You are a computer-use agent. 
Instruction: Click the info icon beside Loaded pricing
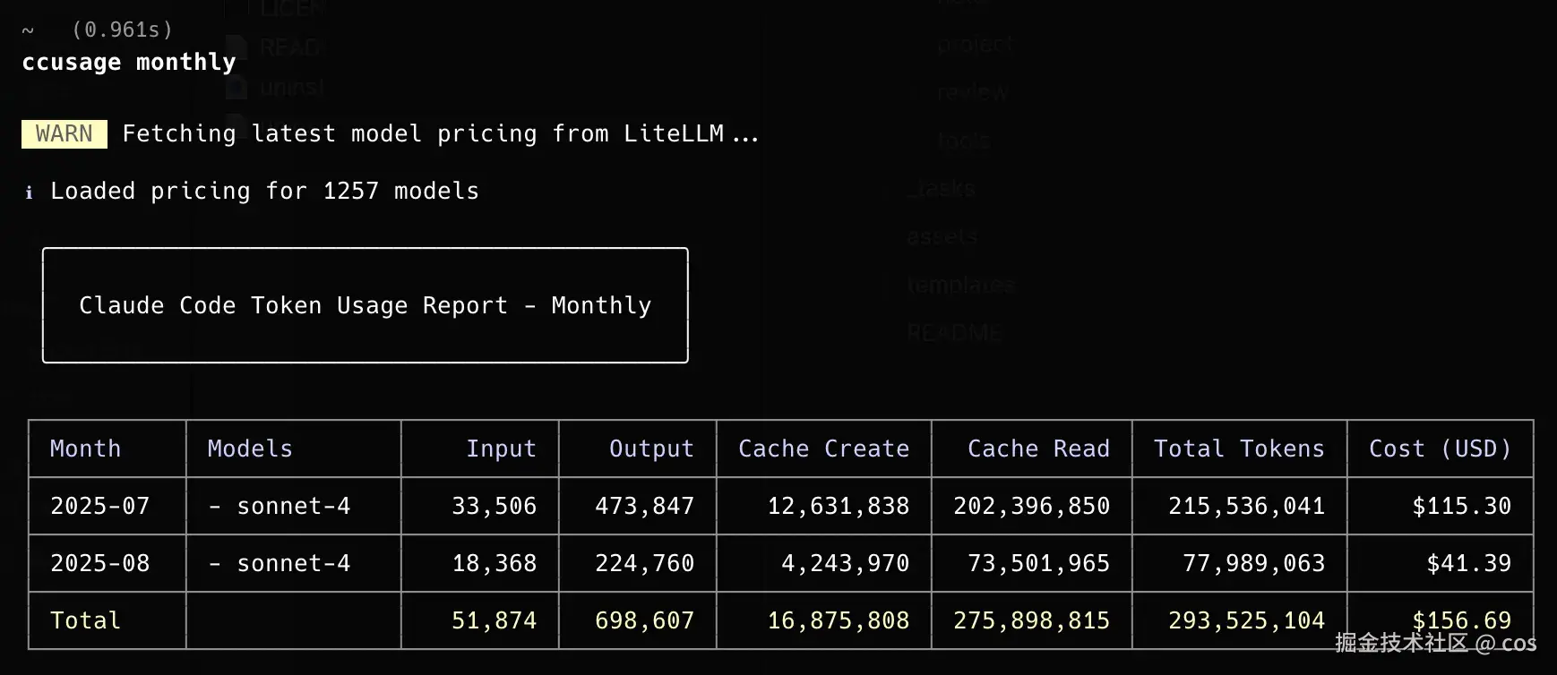(29, 192)
